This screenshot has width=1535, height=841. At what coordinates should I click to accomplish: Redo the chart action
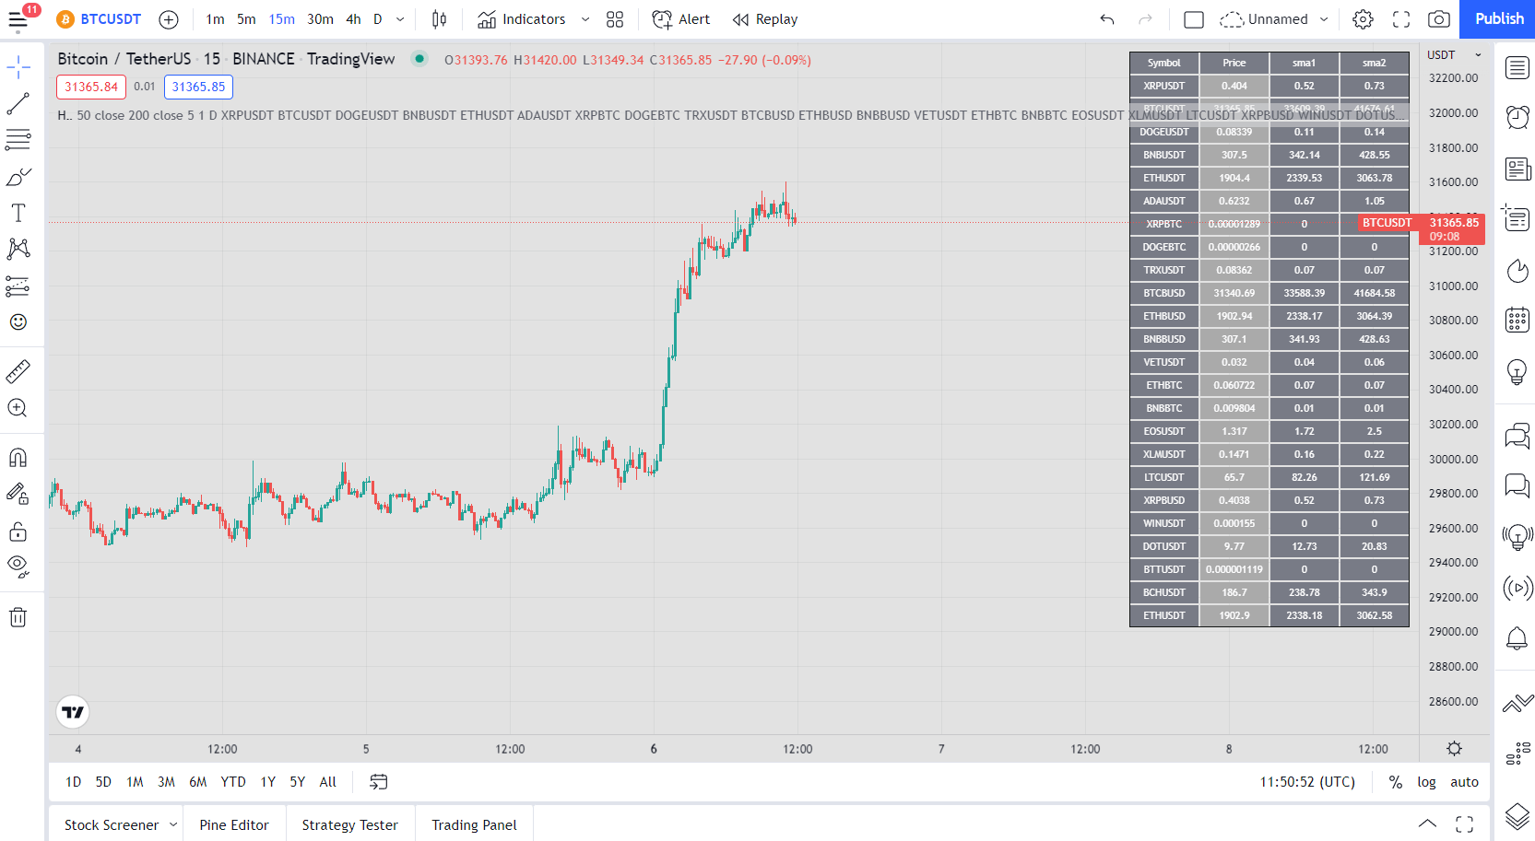(1145, 18)
